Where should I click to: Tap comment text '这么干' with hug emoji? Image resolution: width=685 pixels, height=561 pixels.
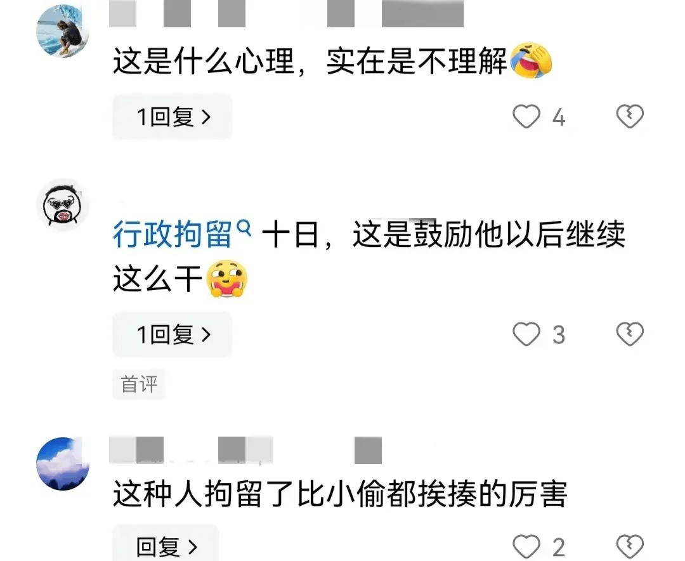pos(180,279)
